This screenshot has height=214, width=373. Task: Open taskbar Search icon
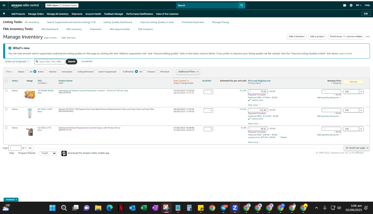[64, 208]
